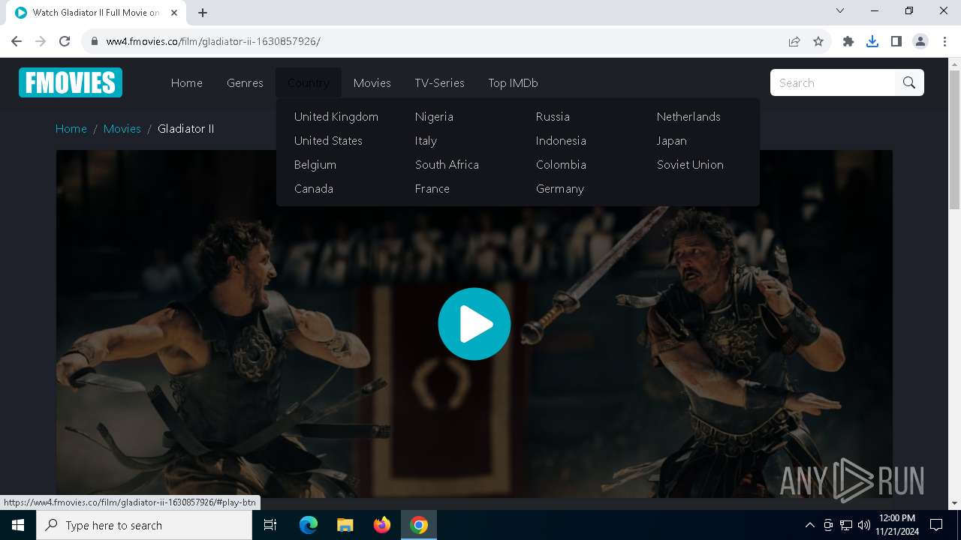The image size is (961, 540).
Task: Select Soviet Union country
Action: coord(690,164)
